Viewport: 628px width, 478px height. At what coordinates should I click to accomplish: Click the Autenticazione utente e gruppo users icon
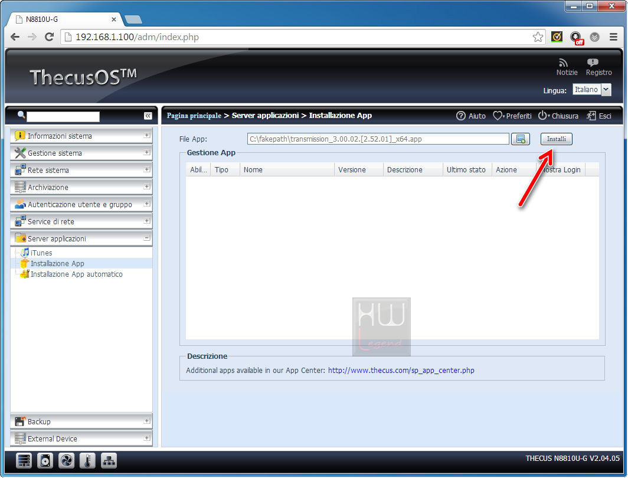point(19,204)
